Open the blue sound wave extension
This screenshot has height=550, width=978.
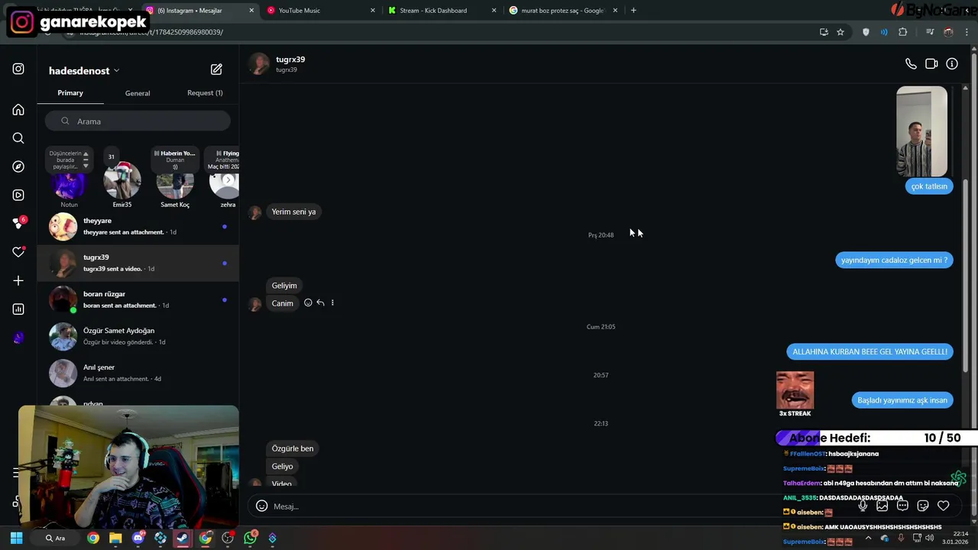tap(884, 32)
